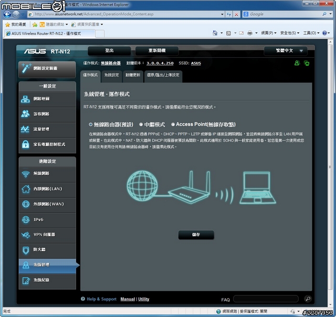Open VPN Server (VPN 伺服器) settings

pos(47,235)
